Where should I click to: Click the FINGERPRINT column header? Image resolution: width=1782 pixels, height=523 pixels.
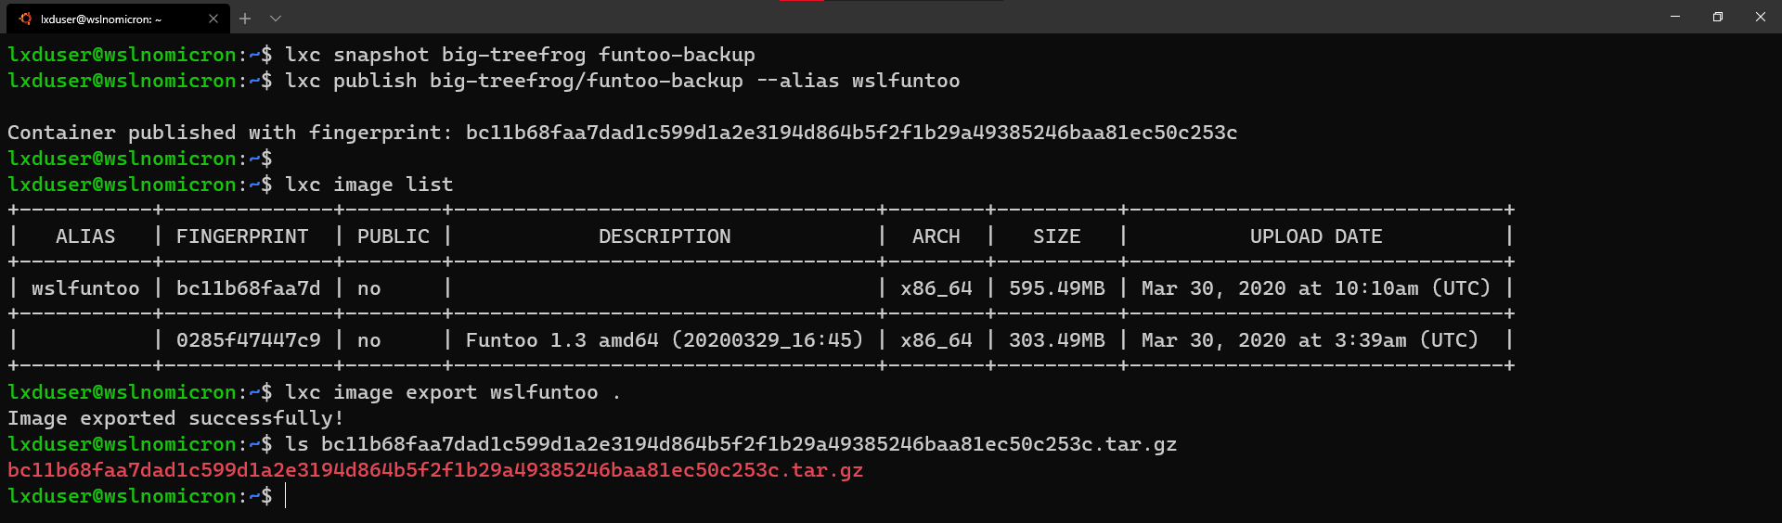click(x=242, y=236)
